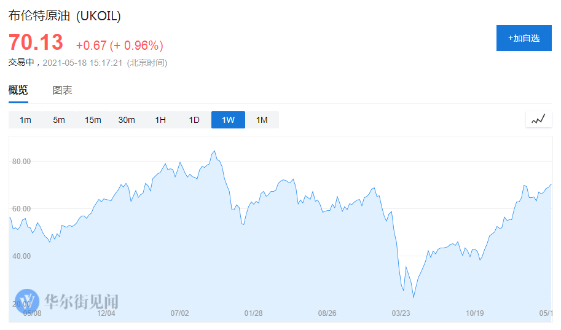Select the 1W interval button

228,120
